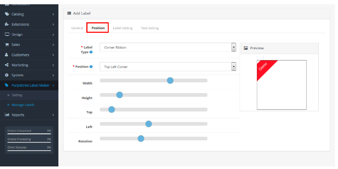Click the Add Label list icon

click(x=69, y=13)
